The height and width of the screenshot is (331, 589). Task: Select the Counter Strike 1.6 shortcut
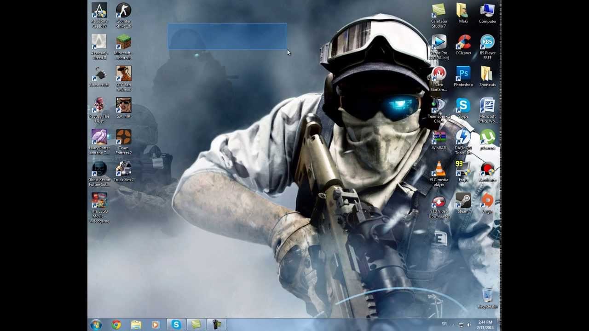123,16
